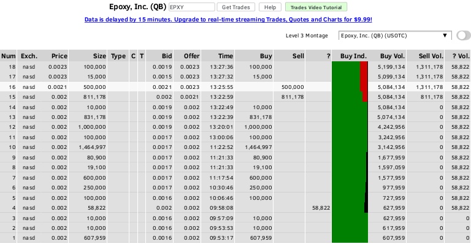Click the Type column header
This screenshot has height=244, width=471.
click(x=118, y=56)
